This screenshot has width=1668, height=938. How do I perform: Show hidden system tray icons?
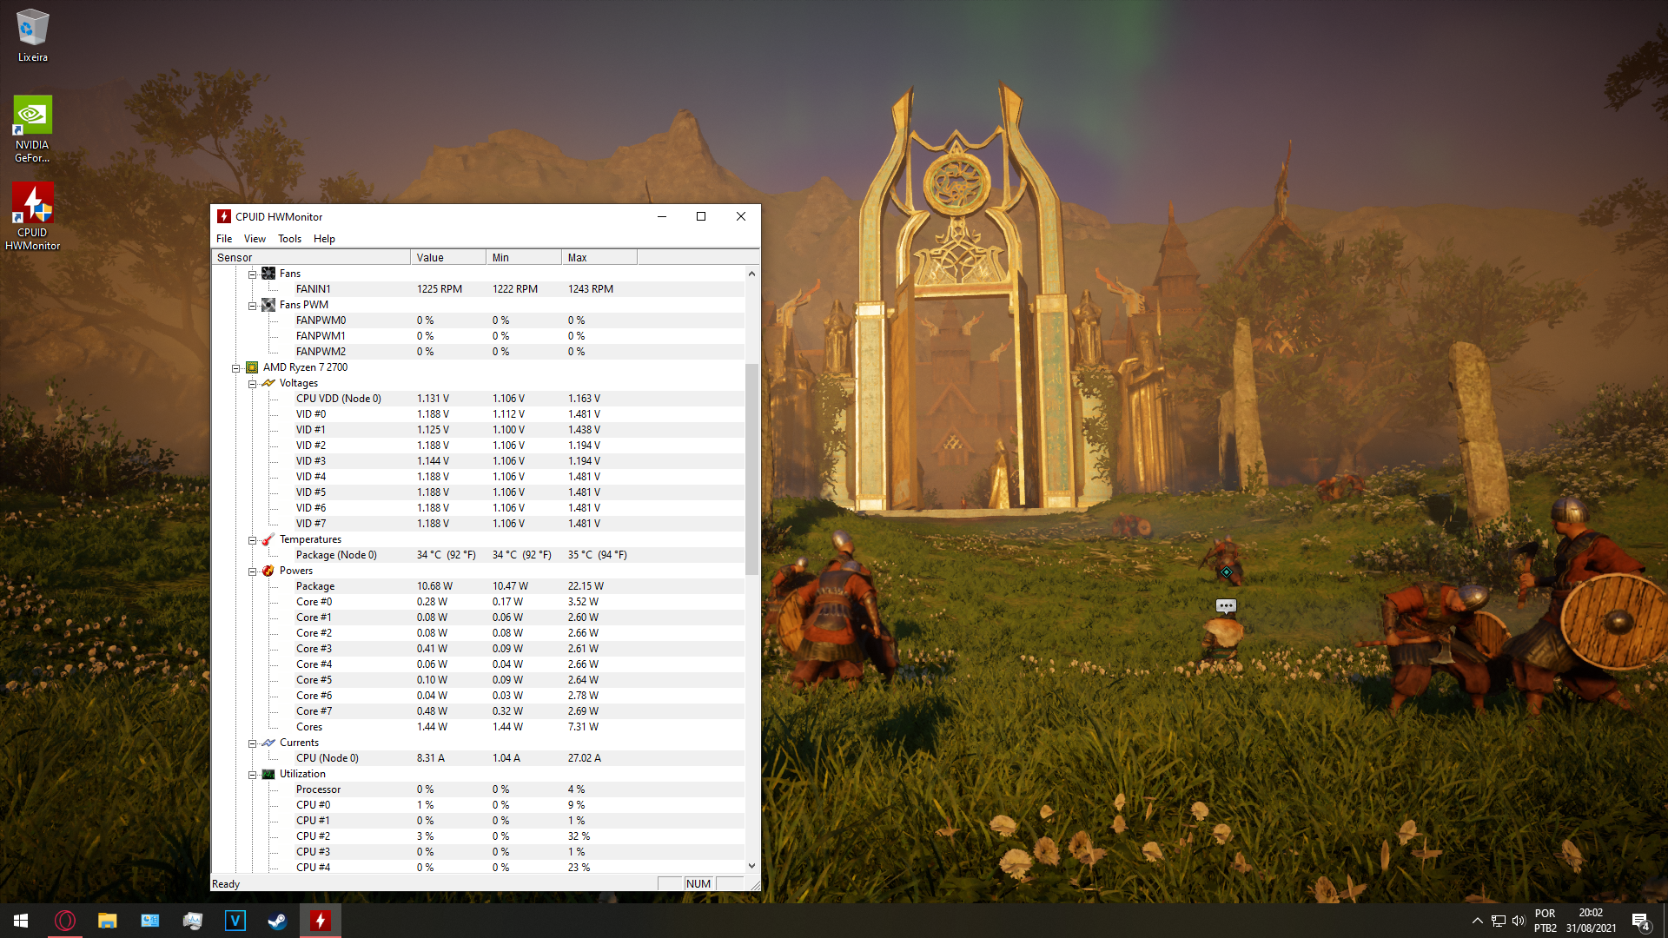pyautogui.click(x=1477, y=921)
